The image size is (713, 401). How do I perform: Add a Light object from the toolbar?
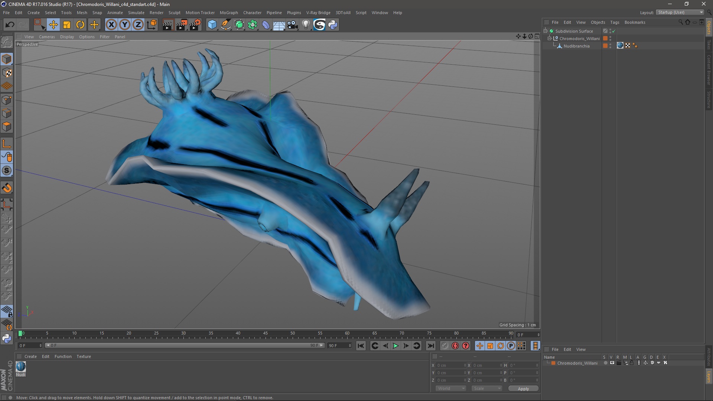[306, 25]
